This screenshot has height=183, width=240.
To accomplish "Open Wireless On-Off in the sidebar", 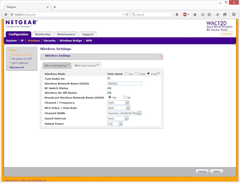I will (x=21, y=59).
